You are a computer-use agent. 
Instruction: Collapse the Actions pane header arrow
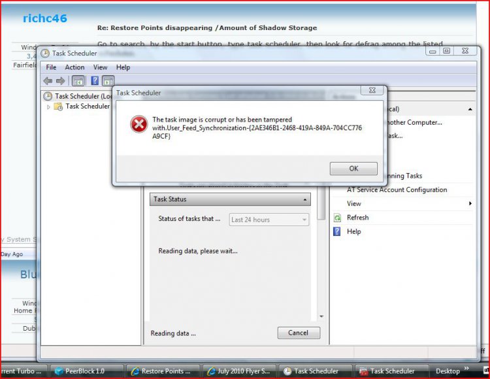coord(470,109)
